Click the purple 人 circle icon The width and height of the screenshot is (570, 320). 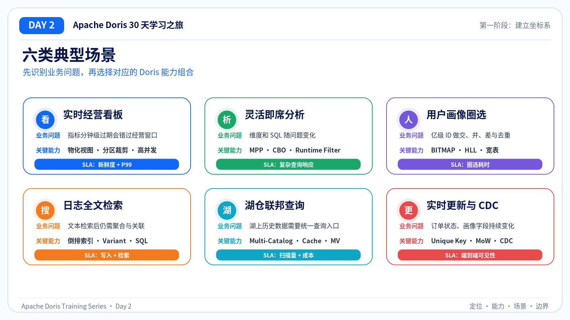pos(409,120)
